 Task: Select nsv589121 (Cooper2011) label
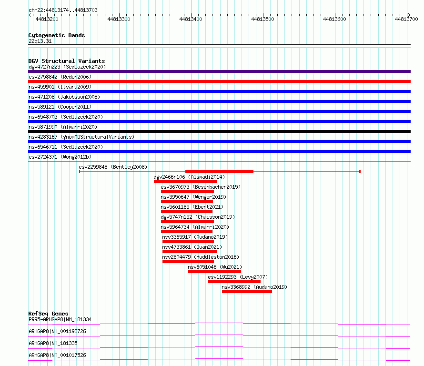click(x=60, y=107)
